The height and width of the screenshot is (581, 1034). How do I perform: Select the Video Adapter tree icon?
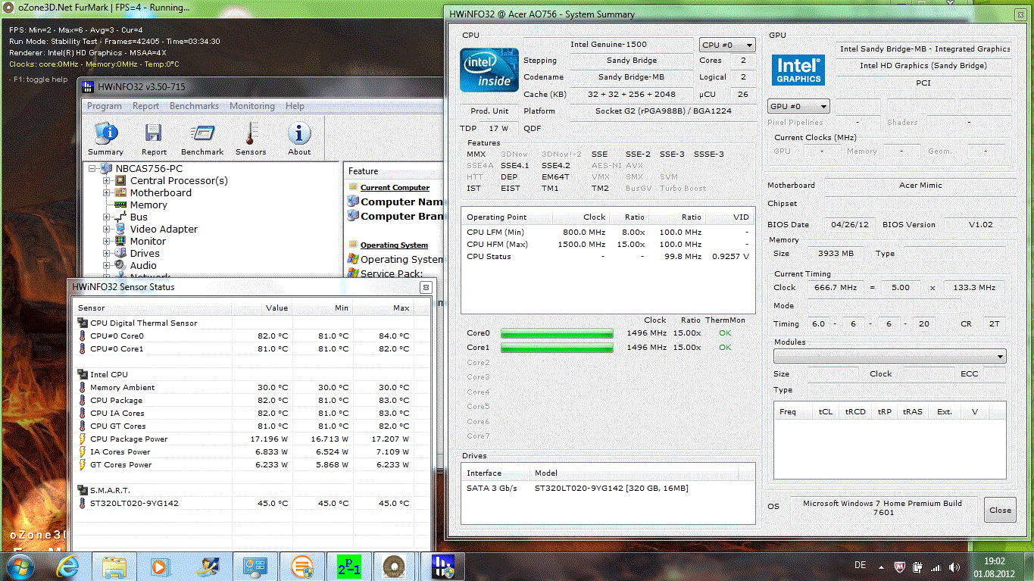120,229
